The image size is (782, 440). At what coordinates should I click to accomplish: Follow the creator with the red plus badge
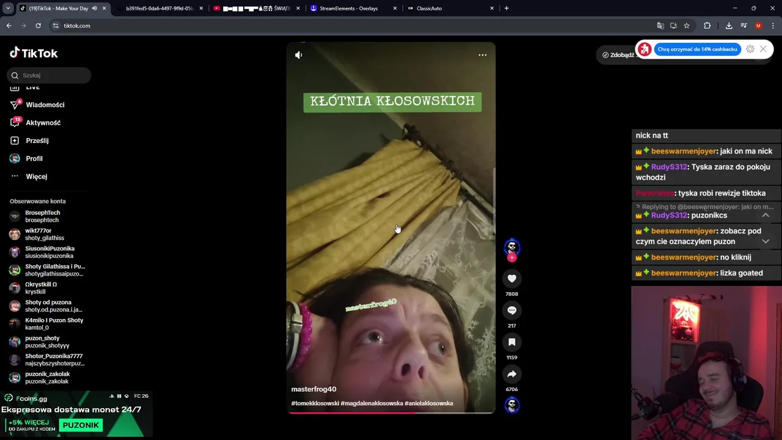(x=512, y=257)
